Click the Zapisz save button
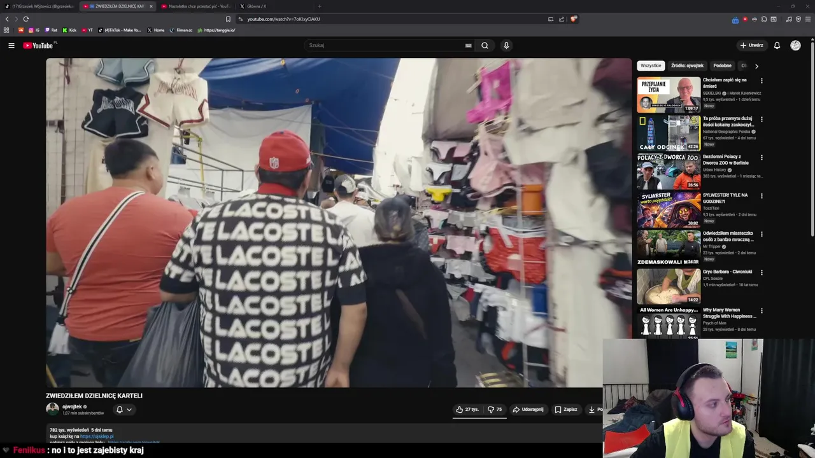Image resolution: width=815 pixels, height=458 pixels. point(566,410)
